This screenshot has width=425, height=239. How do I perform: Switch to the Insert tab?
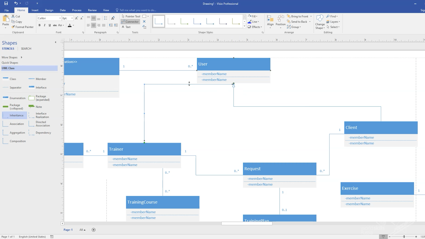pos(35,10)
